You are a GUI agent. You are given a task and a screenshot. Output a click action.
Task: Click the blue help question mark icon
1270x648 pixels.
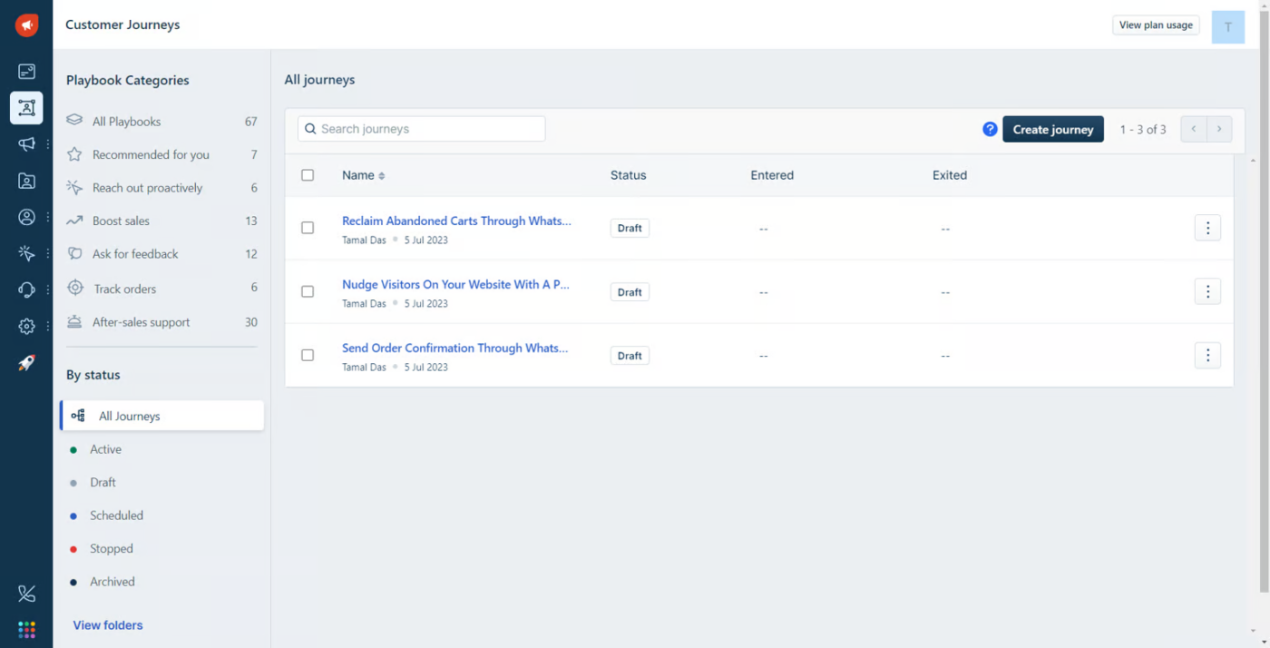pos(990,129)
